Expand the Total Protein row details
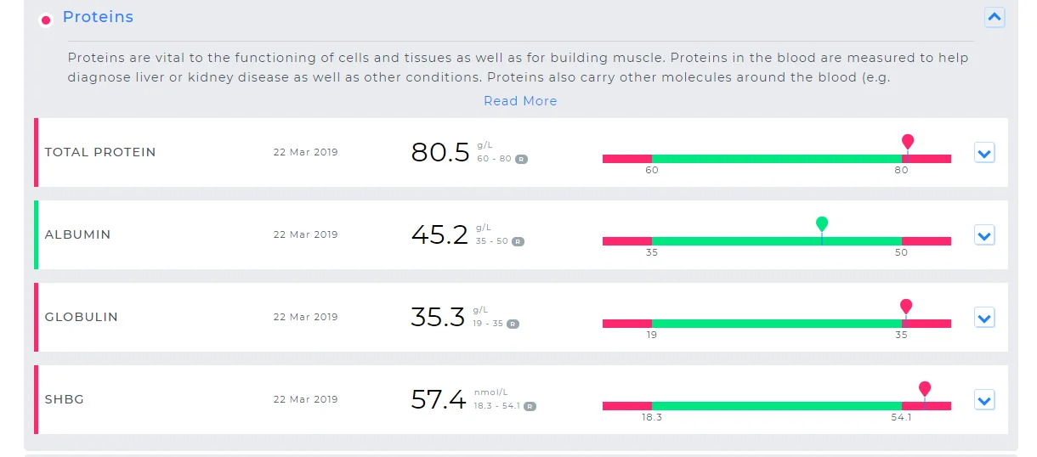Screen dimensions: 1037x457 pyautogui.click(x=984, y=154)
